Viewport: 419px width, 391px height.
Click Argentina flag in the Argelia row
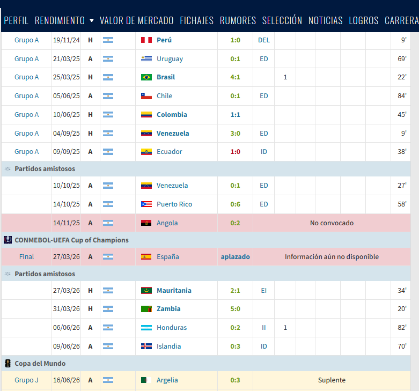(108, 380)
